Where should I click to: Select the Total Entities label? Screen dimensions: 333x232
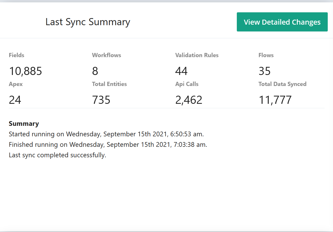[x=109, y=84]
